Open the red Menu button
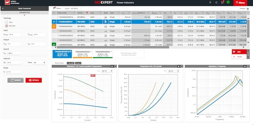253x125 pixels. (240, 3)
